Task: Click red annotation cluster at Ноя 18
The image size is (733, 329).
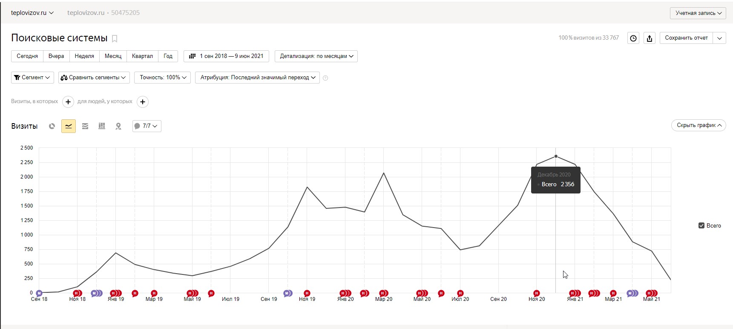Action: coord(77,293)
